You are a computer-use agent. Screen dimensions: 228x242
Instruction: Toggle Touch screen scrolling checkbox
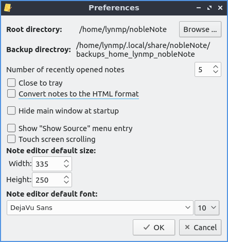11,139
